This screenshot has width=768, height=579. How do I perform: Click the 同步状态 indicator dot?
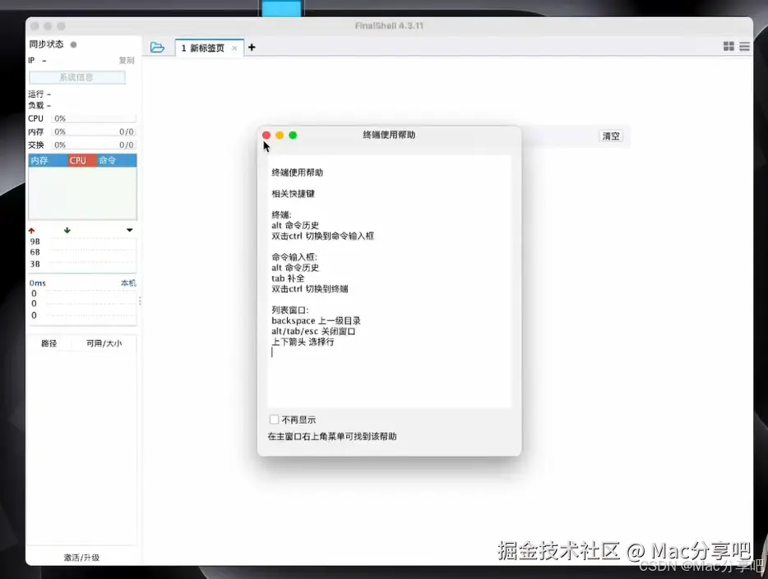pyautogui.click(x=73, y=44)
